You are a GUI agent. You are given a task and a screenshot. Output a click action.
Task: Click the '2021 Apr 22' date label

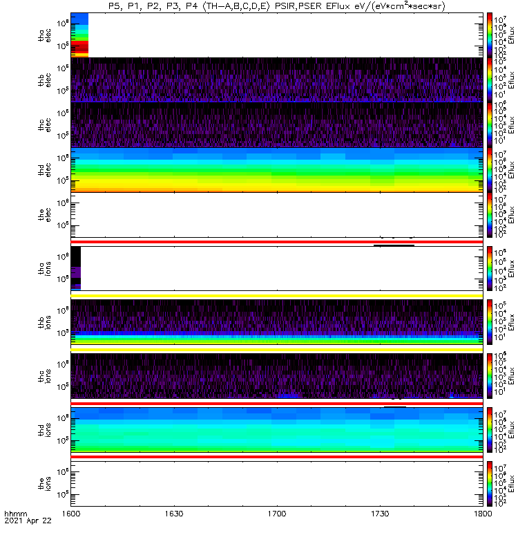[x=28, y=521]
